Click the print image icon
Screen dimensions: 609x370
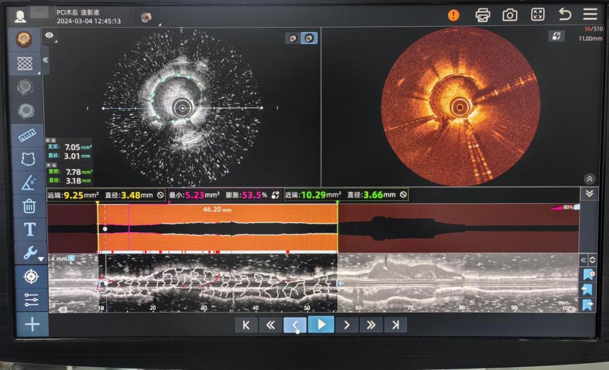tap(483, 15)
